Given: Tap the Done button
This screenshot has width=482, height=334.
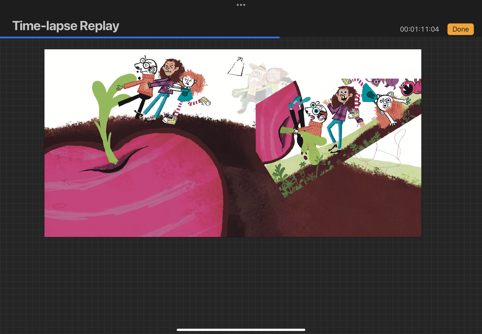Looking at the screenshot, I should tap(460, 29).
